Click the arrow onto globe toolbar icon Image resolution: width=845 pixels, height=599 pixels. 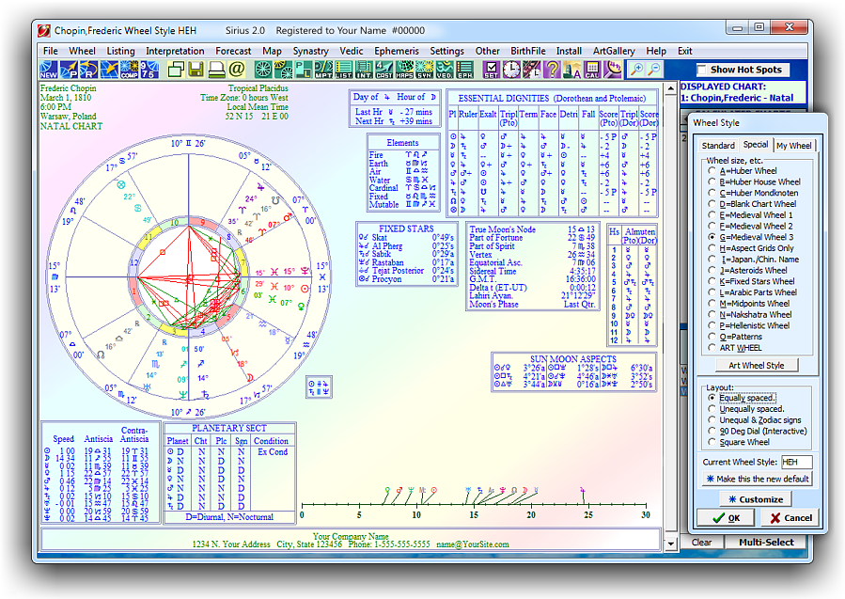click(109, 70)
